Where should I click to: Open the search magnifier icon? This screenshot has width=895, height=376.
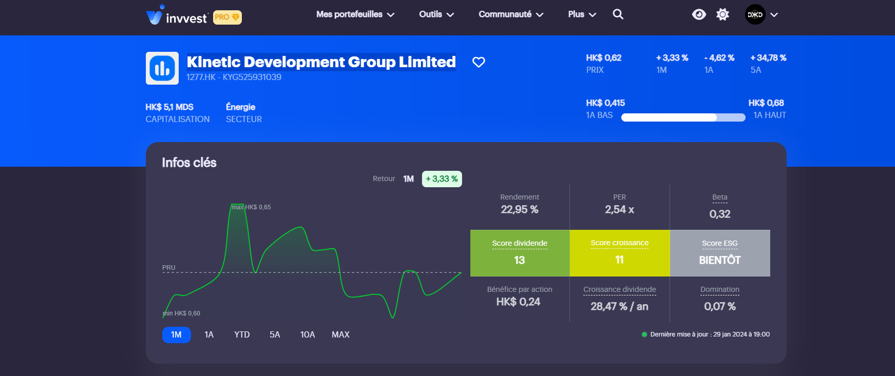coord(618,14)
